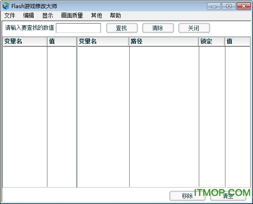Viewport: 253px width, 204px height.
Task: Maximize the Flash游戏修改大师 window
Action: pyautogui.click(x=229, y=6)
